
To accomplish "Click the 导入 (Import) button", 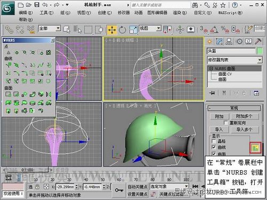I will [219, 130].
